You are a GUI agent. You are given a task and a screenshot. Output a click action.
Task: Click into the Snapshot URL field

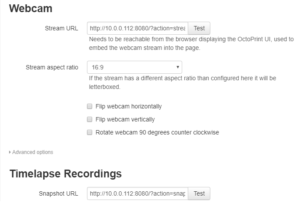point(138,193)
